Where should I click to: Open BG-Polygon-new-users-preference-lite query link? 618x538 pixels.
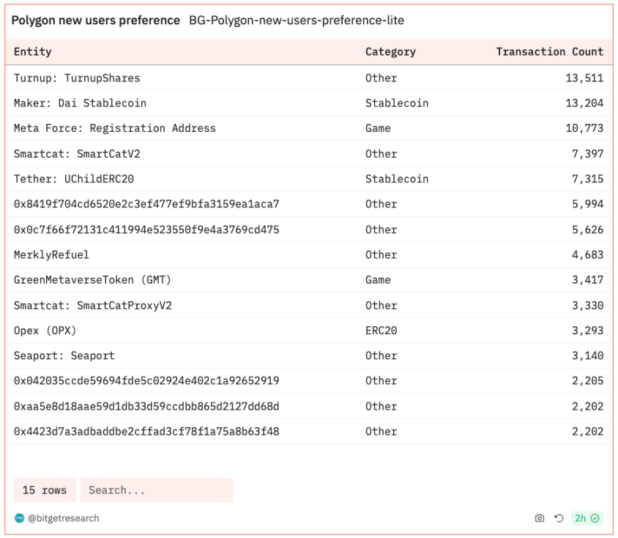click(296, 21)
